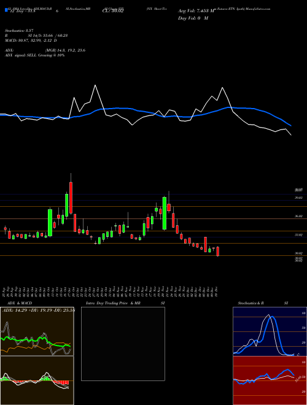Click the tallest red candlestick on chart
The width and height of the screenshot is (307, 405).
pos(71,198)
